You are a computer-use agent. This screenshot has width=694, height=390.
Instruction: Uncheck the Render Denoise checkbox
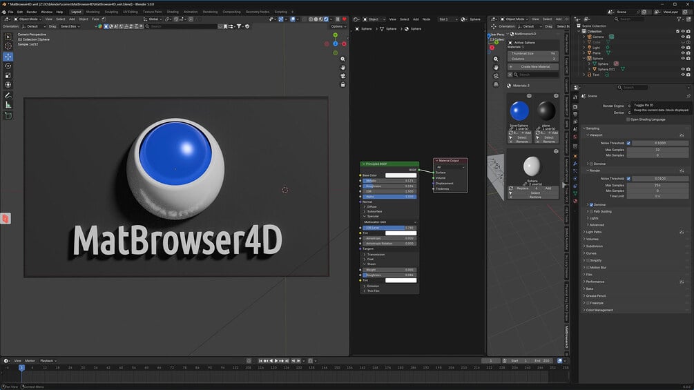pyautogui.click(x=591, y=205)
